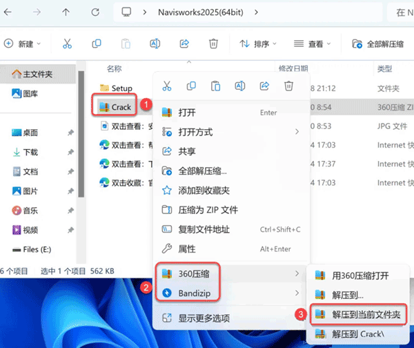The width and height of the screenshot is (414, 348).
Task: Click the This PC monitor icon in address bar
Action: tap(126, 12)
